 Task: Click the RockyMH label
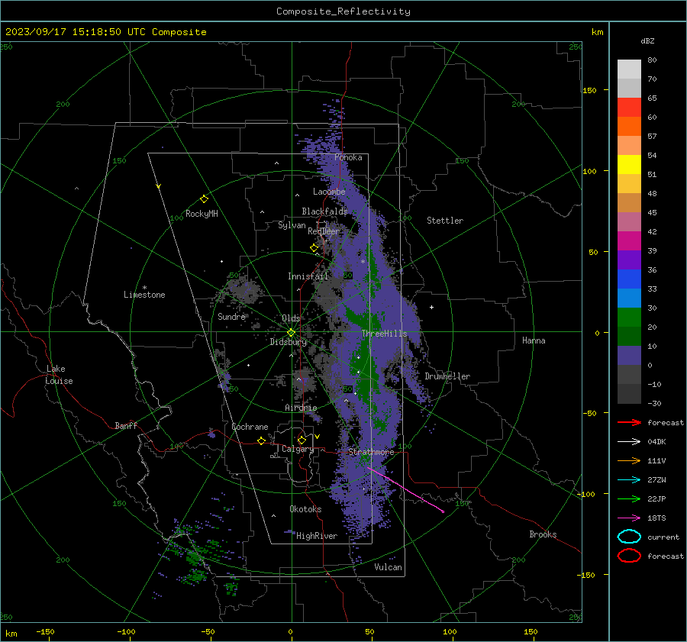pos(202,214)
